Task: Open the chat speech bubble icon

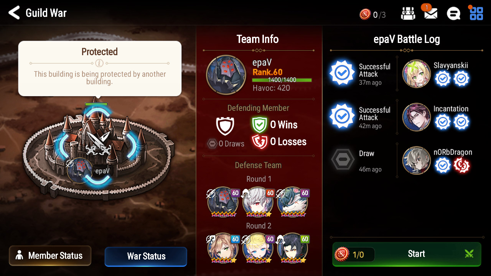Action: click(x=453, y=14)
